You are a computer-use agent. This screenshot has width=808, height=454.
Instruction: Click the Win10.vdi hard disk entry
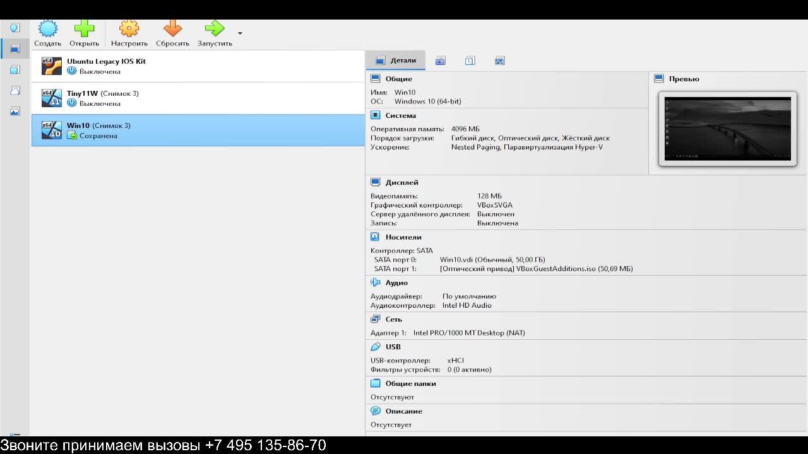tap(492, 260)
